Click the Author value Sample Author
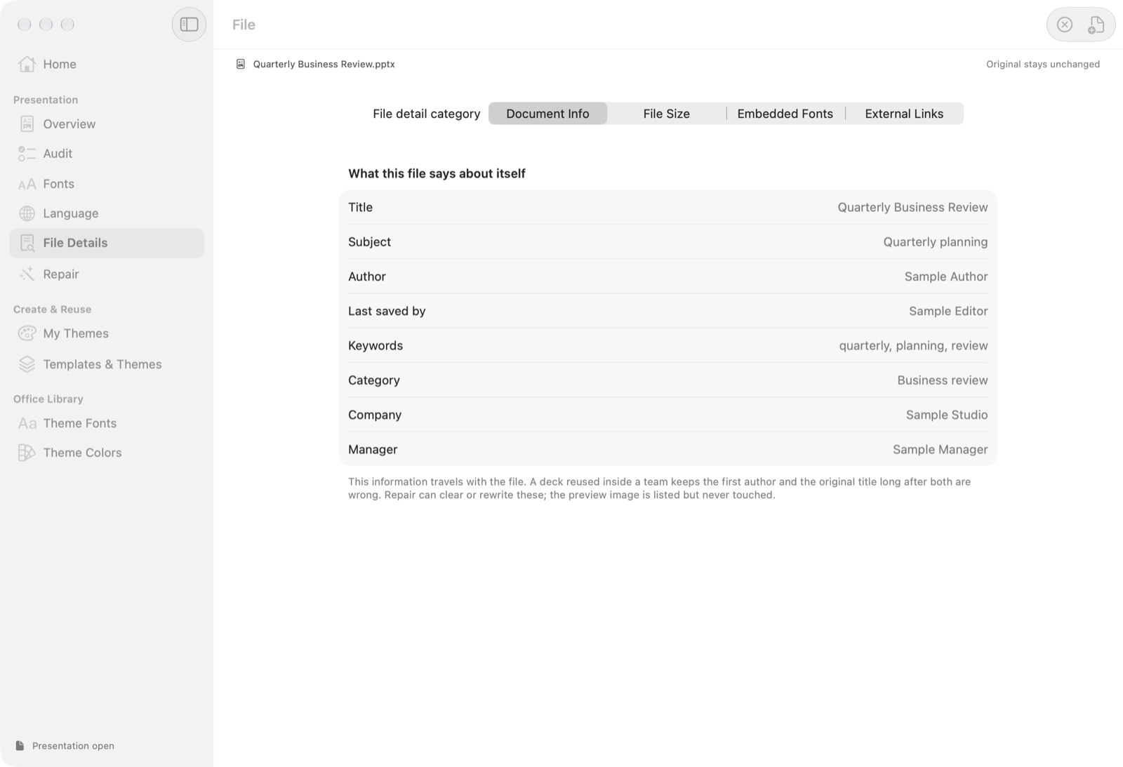 (x=945, y=276)
